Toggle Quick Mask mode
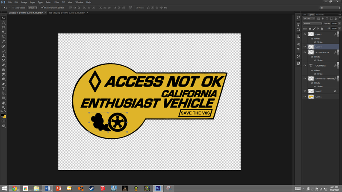 pyautogui.click(x=3, y=121)
